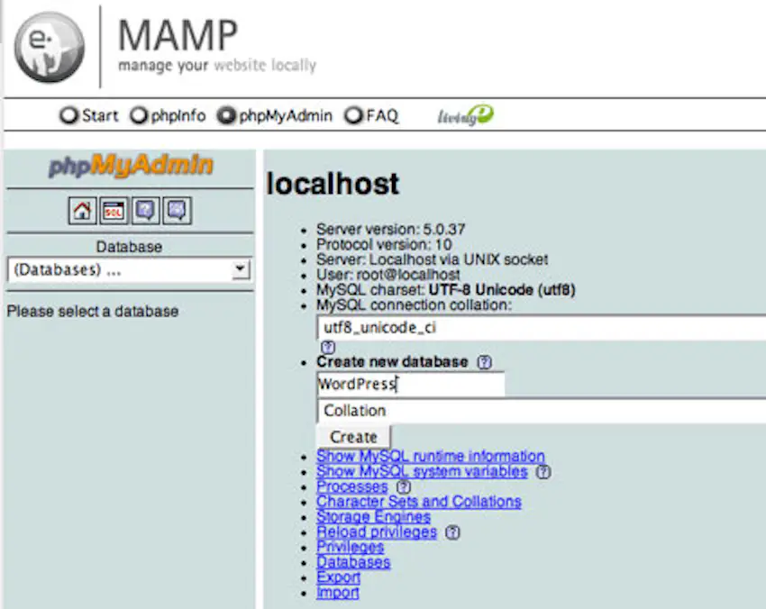Click help icon next to Create new database
Viewport: 766px width, 609px height.
pyautogui.click(x=485, y=362)
